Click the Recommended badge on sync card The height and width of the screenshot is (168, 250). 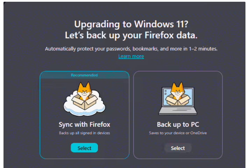pos(84,75)
